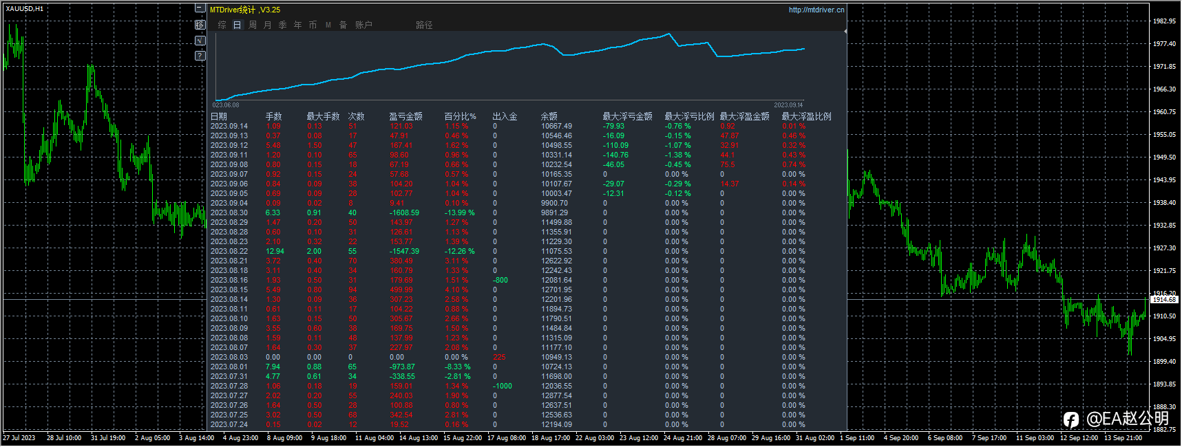Collapse the MTDriver panel with minus button
Image resolution: width=1182 pixels, height=447 pixels.
[x=200, y=9]
